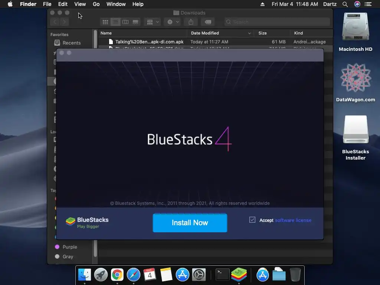Open Google Chrome from the Dock
Screen dimensions: 380x285
click(x=117, y=275)
